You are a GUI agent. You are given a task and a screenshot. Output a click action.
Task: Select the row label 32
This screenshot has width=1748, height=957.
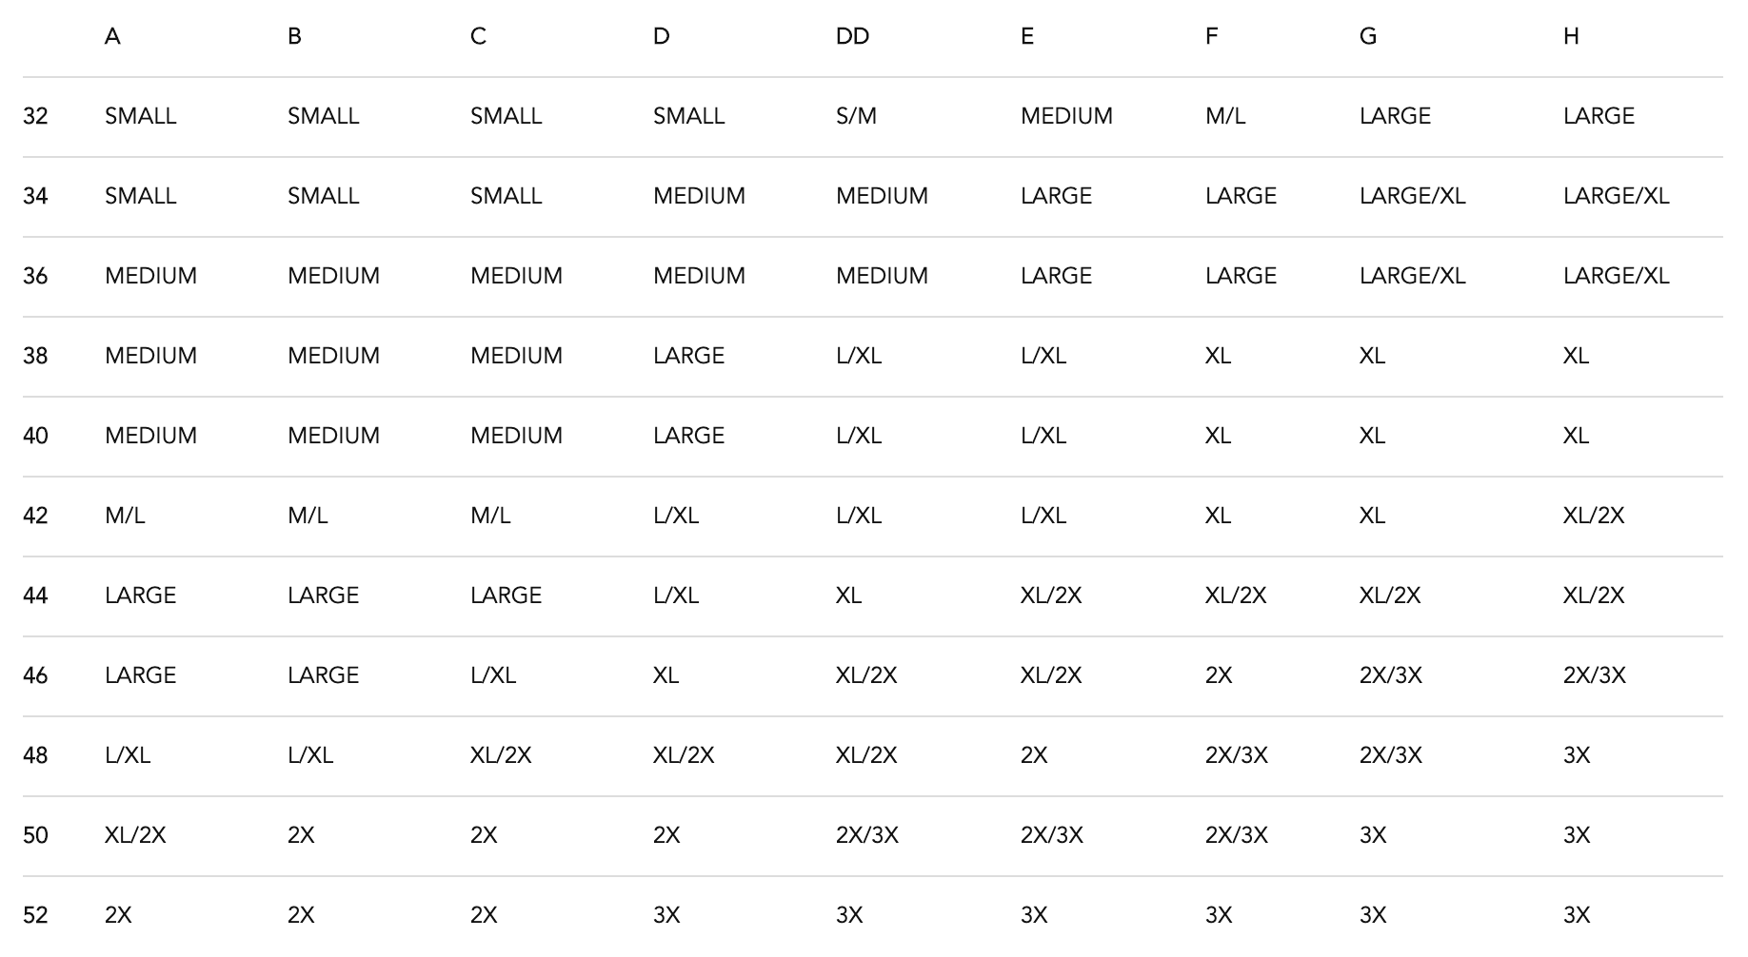pyautogui.click(x=35, y=116)
